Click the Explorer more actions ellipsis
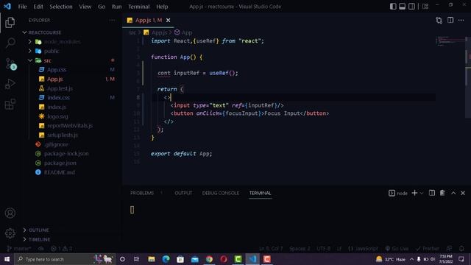Screen dimensions: 471x265 112,20
